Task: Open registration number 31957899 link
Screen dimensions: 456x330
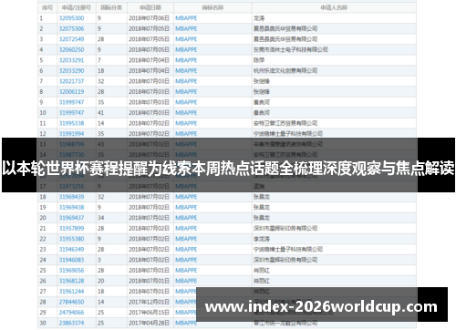Action: point(71,229)
